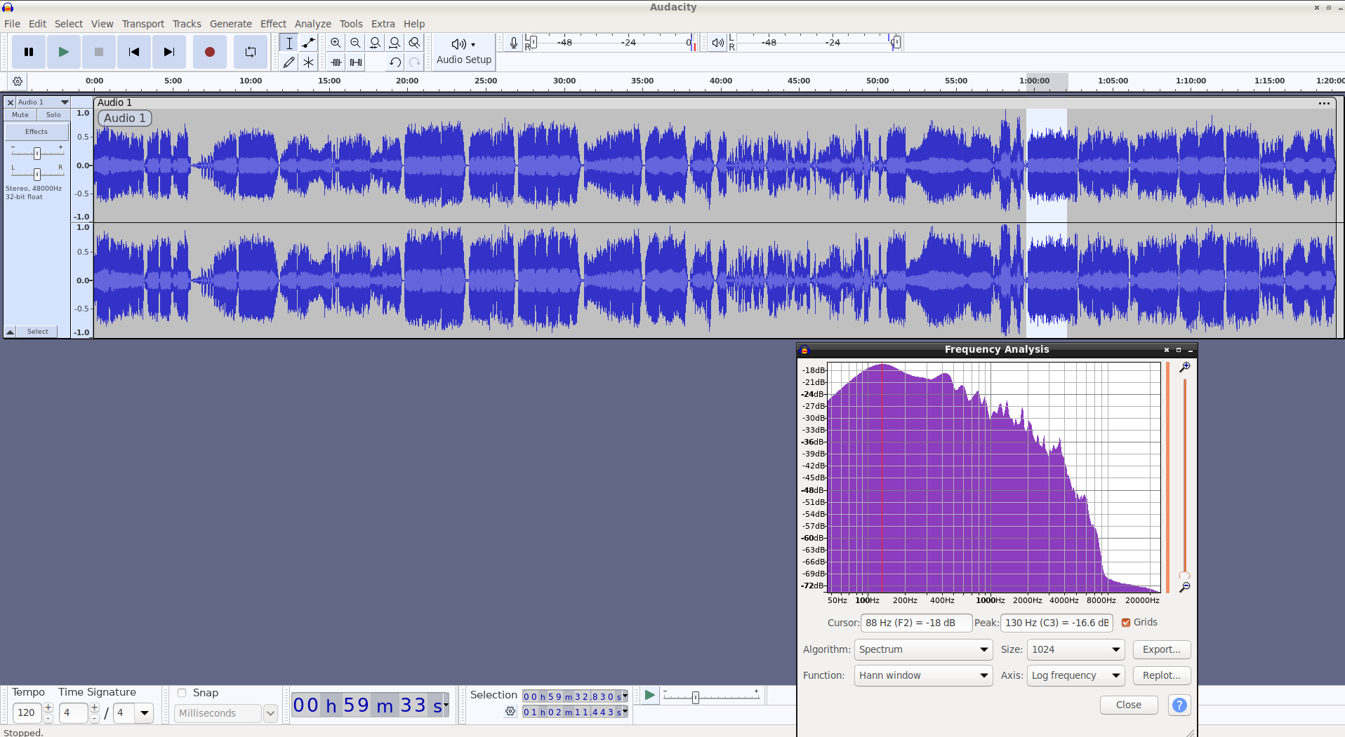1345x737 pixels.
Task: Skip to the end of the project
Action: [x=169, y=52]
